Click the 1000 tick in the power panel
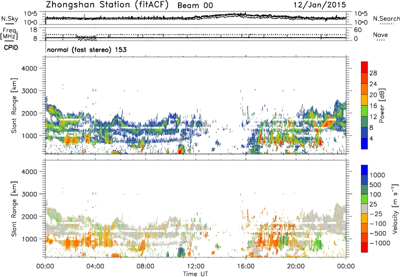The width and height of the screenshot is (400, 277). 29,135
